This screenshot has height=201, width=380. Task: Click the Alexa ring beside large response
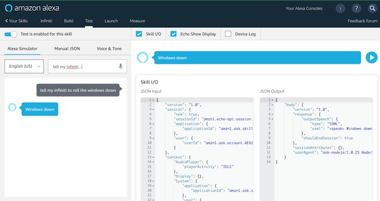tap(143, 57)
